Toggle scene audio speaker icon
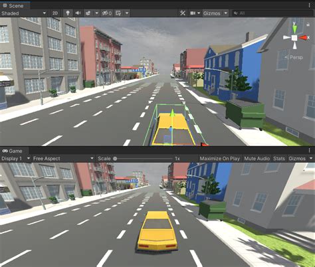This screenshot has width=315, height=267. (78, 13)
